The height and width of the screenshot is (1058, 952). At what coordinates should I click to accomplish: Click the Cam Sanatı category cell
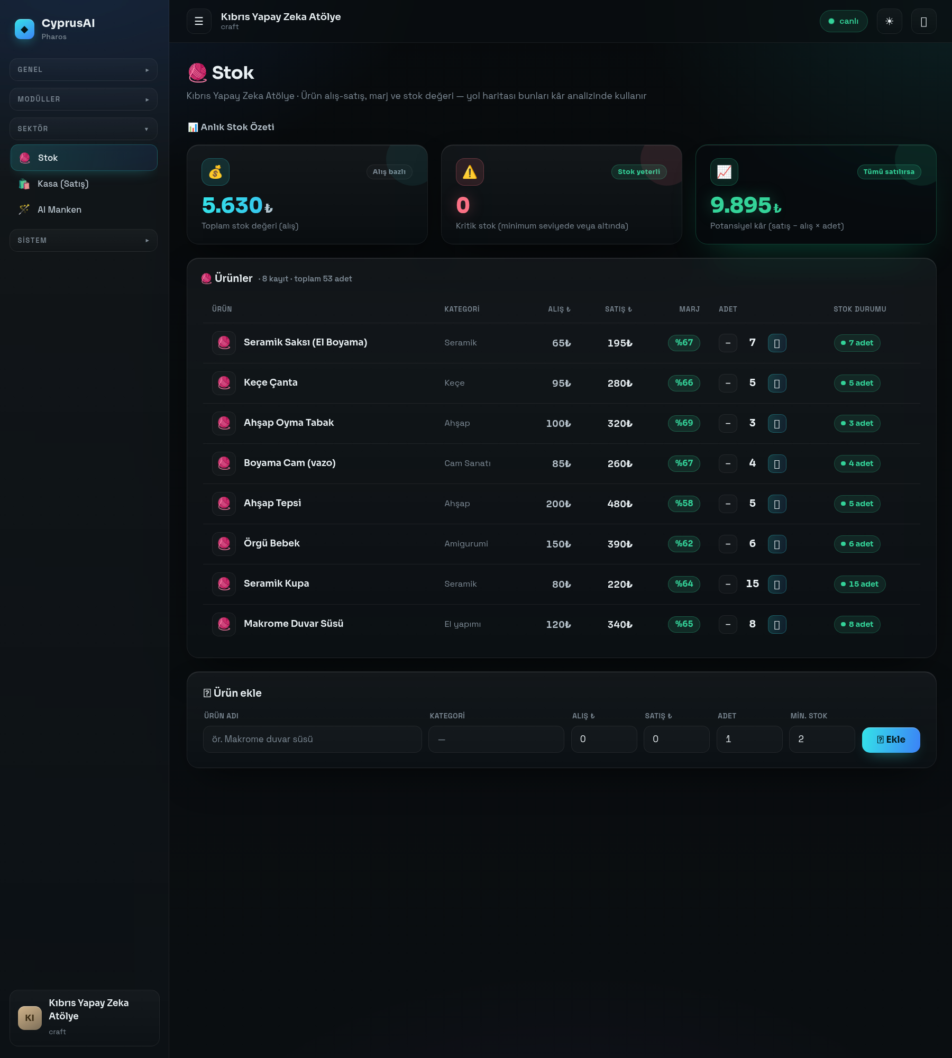pos(468,463)
